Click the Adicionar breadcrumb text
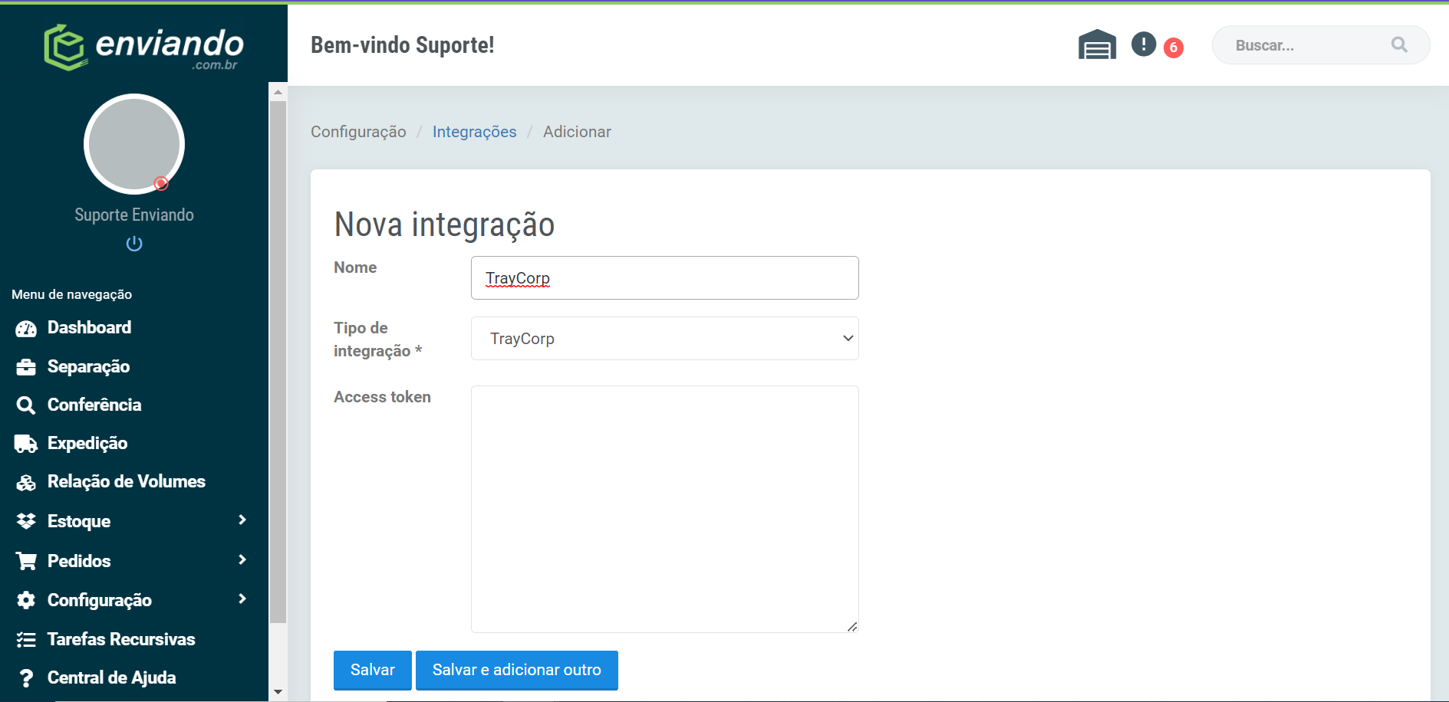The height and width of the screenshot is (702, 1449). [x=577, y=132]
